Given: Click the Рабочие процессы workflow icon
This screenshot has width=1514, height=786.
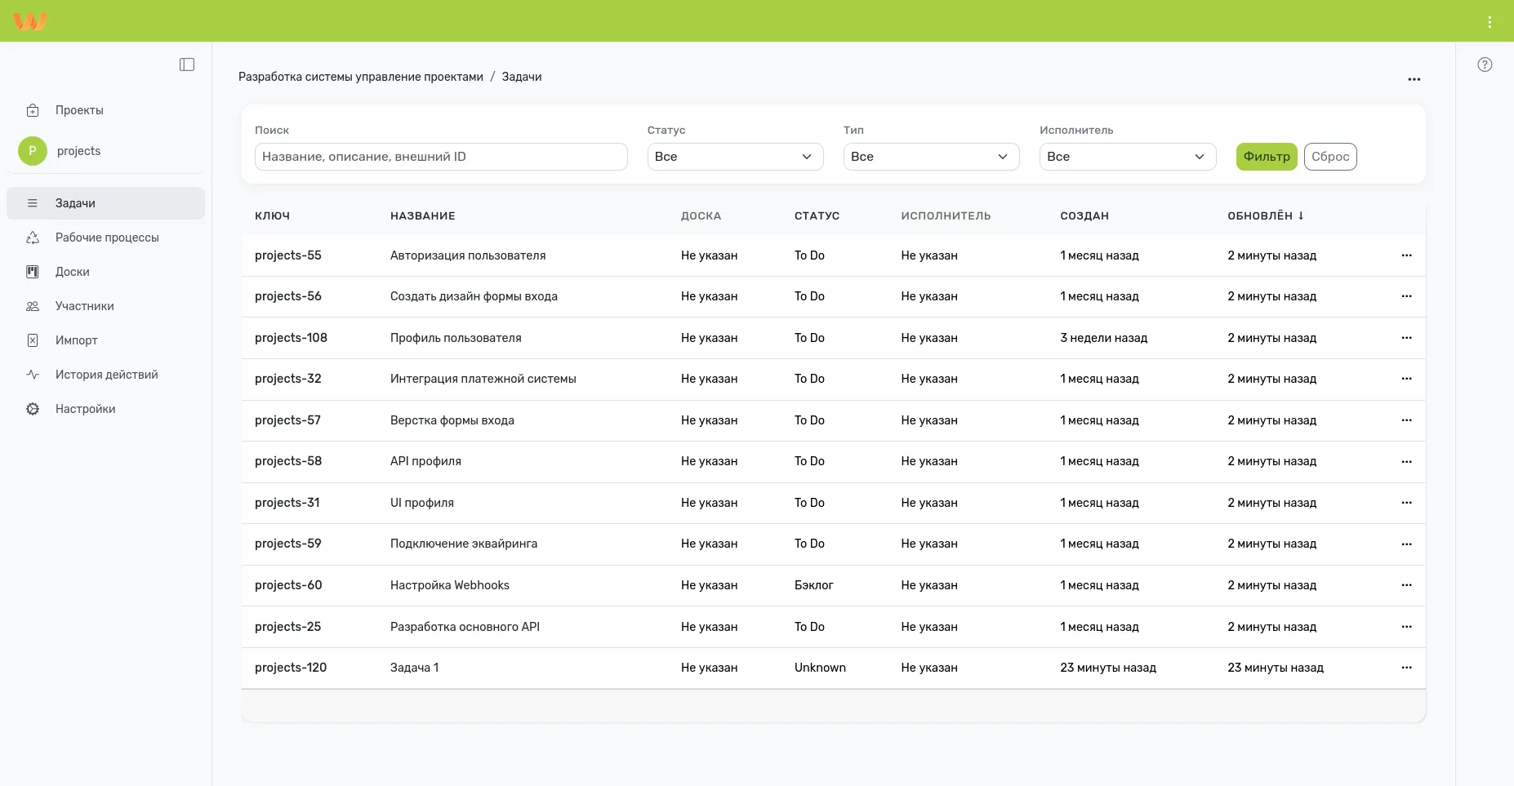Looking at the screenshot, I should click(33, 238).
